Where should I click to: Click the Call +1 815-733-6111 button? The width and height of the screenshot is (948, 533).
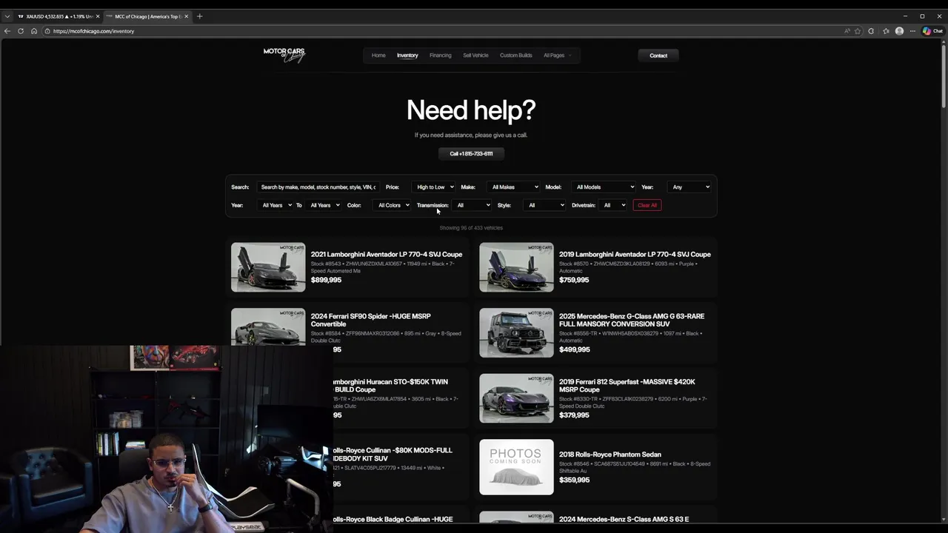pyautogui.click(x=471, y=154)
